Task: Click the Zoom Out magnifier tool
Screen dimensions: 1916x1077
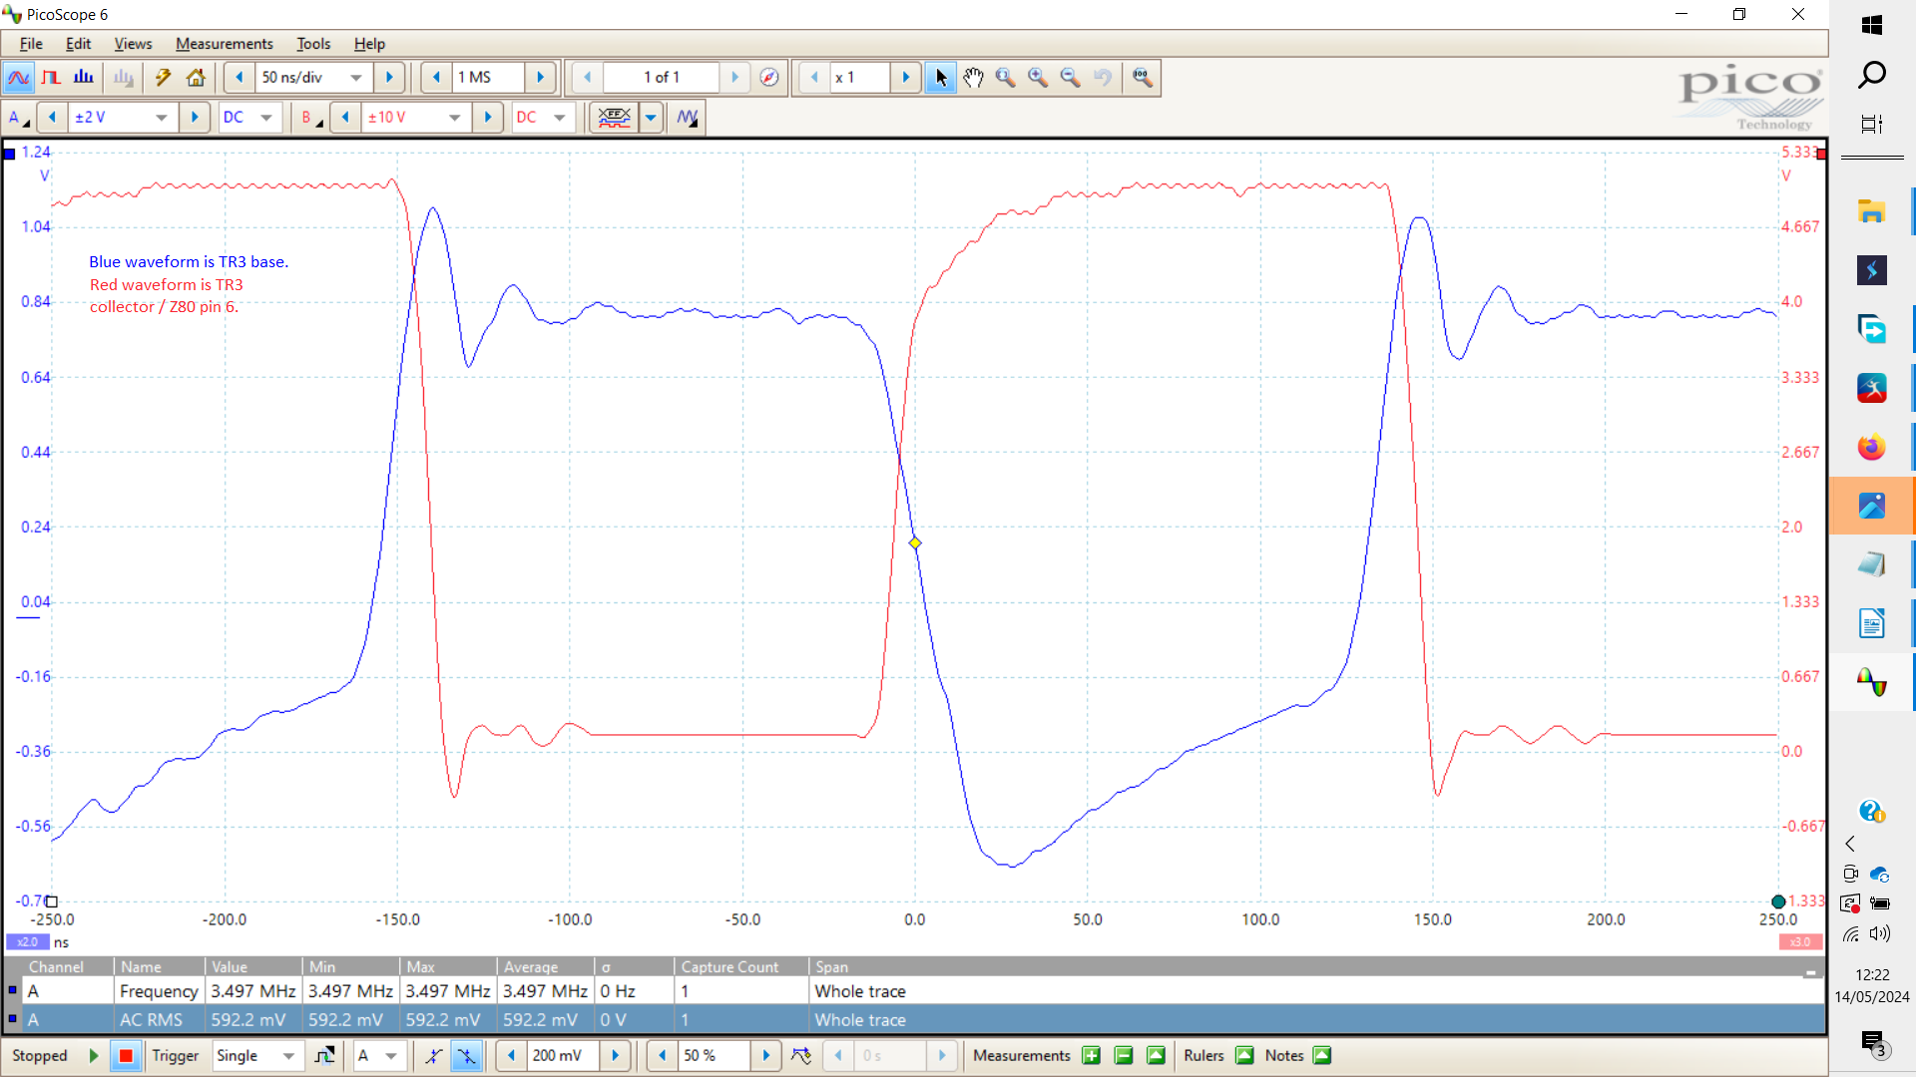Action: 1070,78
